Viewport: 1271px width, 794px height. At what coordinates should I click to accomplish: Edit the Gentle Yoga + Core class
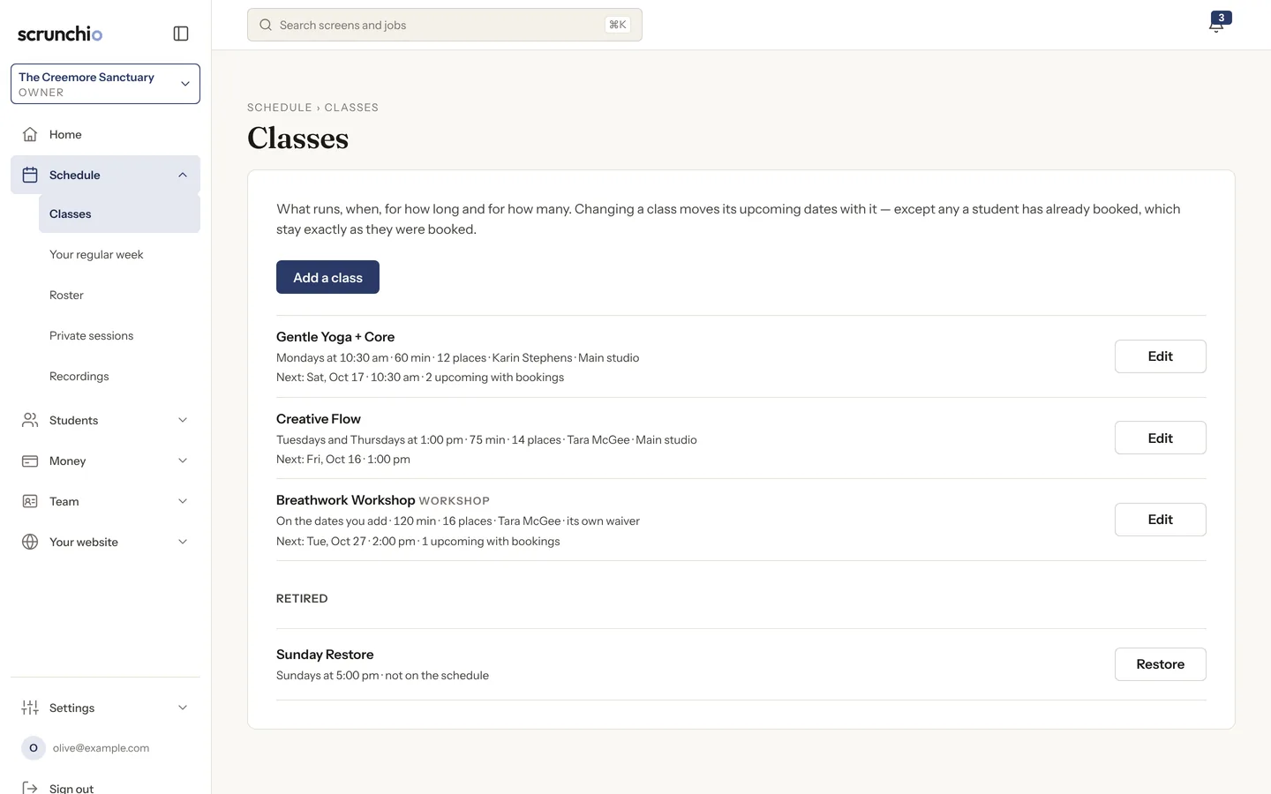pos(1160,356)
